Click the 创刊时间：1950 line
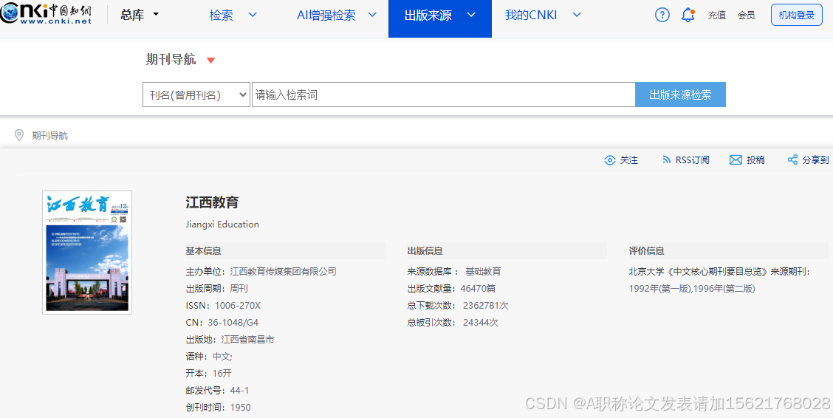 click(219, 408)
